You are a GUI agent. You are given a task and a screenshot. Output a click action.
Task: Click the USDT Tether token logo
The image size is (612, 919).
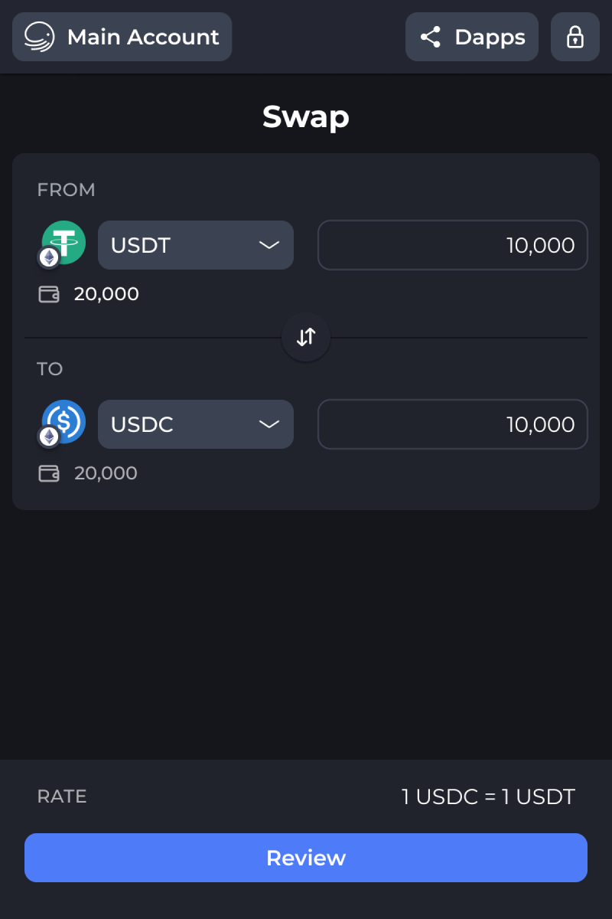[x=63, y=243]
